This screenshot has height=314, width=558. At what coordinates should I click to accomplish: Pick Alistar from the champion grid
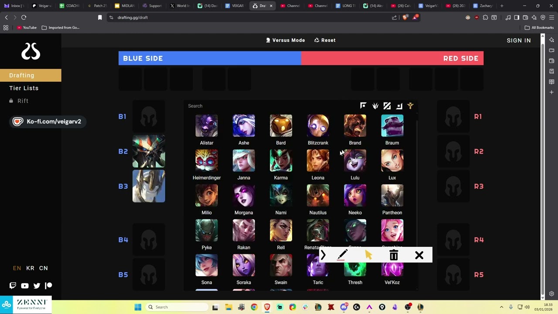(207, 126)
